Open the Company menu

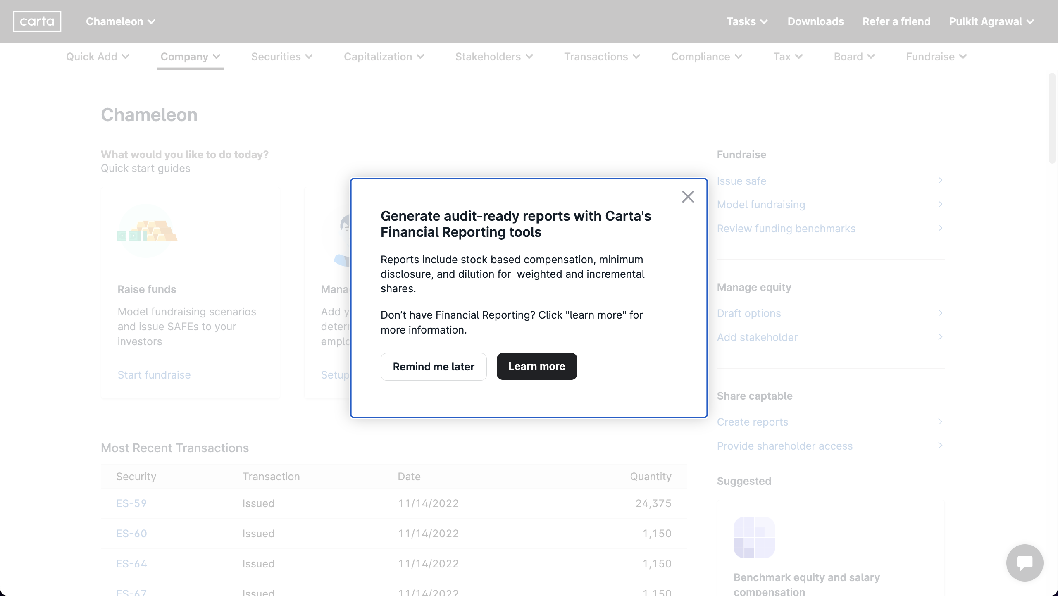tap(191, 57)
